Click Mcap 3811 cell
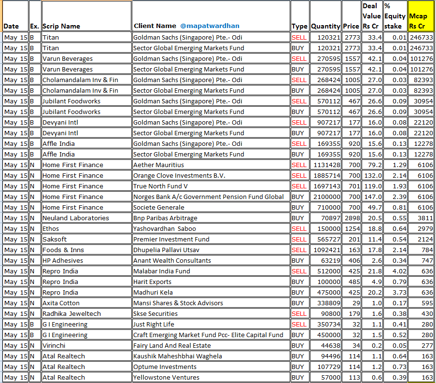This screenshot has width=436, height=383. 421,218
